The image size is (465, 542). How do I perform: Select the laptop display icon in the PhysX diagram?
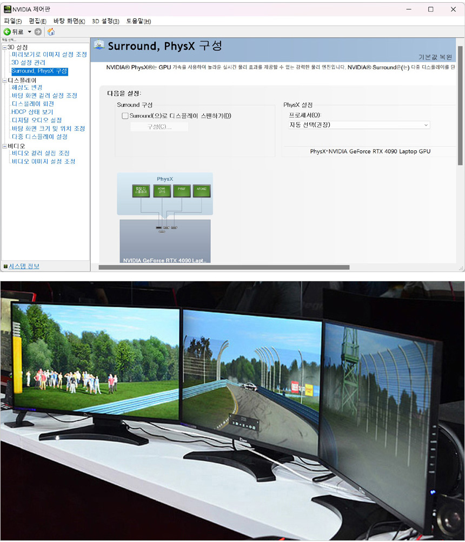coord(141,190)
